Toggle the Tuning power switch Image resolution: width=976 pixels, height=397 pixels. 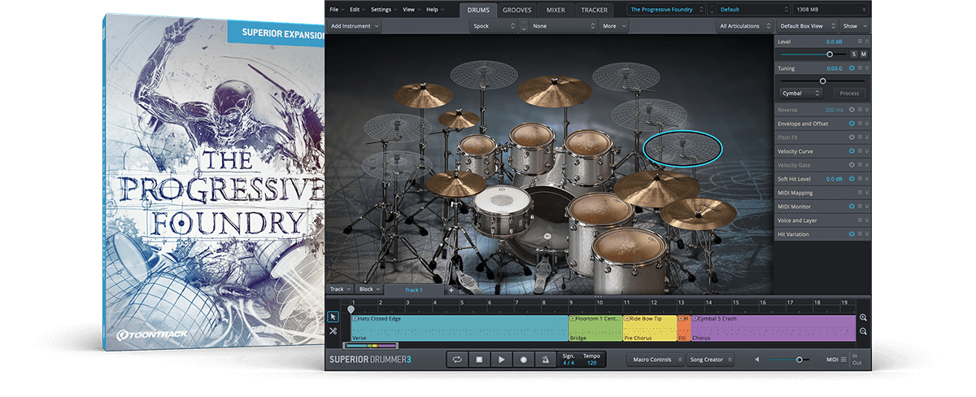852,68
